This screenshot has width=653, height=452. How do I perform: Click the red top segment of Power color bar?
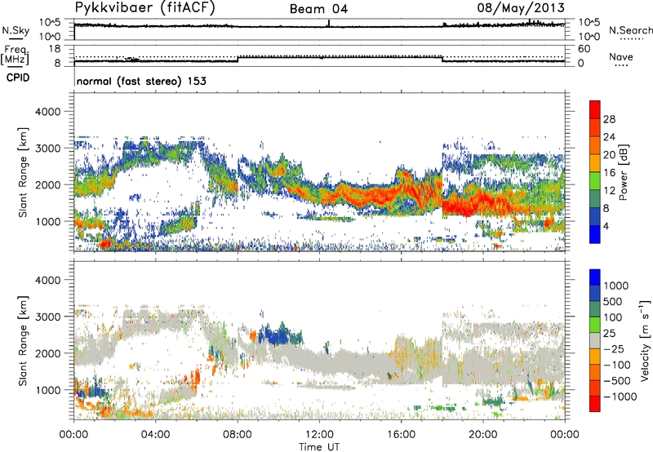(595, 109)
